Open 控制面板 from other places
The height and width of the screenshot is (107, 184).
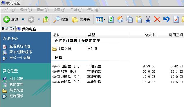pos(16,96)
